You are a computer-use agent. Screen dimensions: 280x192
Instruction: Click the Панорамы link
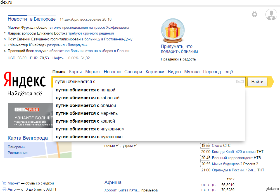pyautogui.click(x=16, y=147)
